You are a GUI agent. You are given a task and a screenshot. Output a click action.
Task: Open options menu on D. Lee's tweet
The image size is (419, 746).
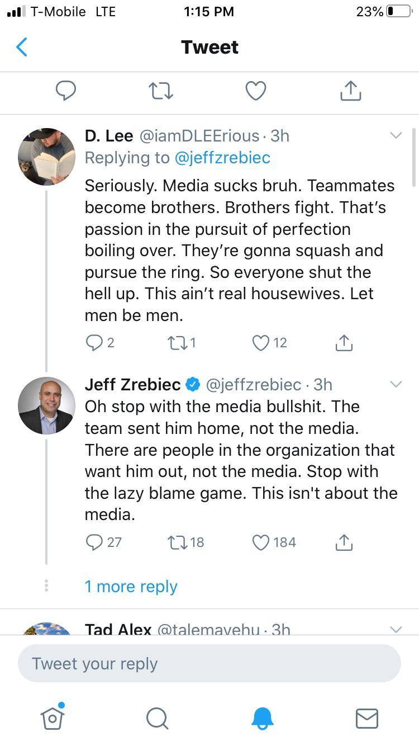coord(396,135)
